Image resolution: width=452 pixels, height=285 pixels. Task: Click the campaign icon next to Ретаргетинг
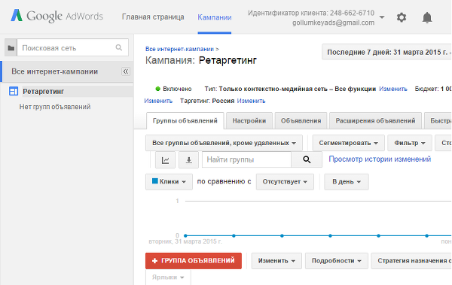[x=14, y=91]
